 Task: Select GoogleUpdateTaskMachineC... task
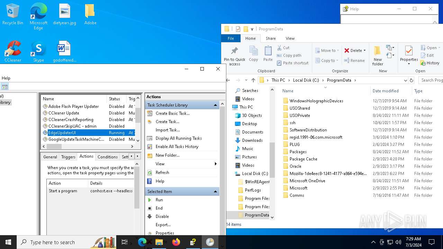(x=76, y=139)
